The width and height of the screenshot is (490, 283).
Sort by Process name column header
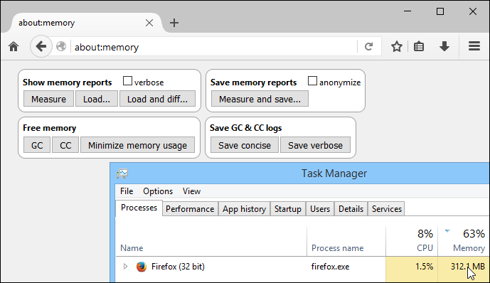coord(346,242)
